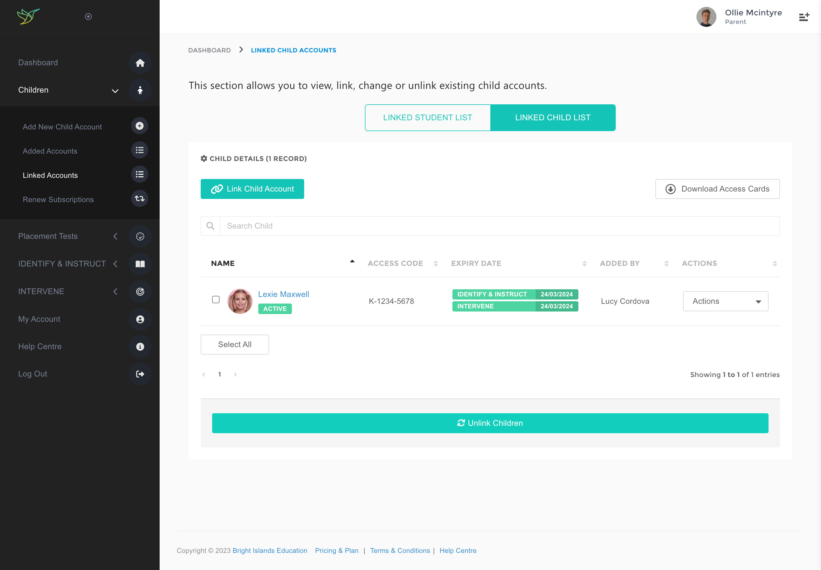Image resolution: width=821 pixels, height=570 pixels.
Task: Toggle the sidebar pin radio icon near logo
Action: 88,17
